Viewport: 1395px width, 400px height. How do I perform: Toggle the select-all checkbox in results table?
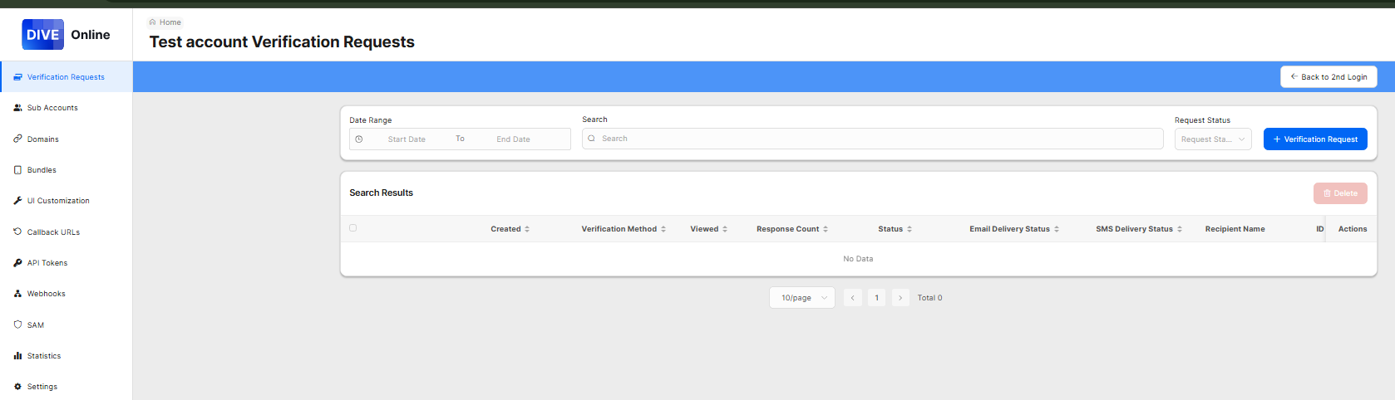[x=352, y=227]
